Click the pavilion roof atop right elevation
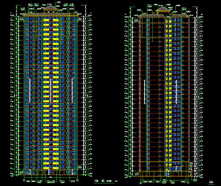The image size is (221, 186). 163,10
